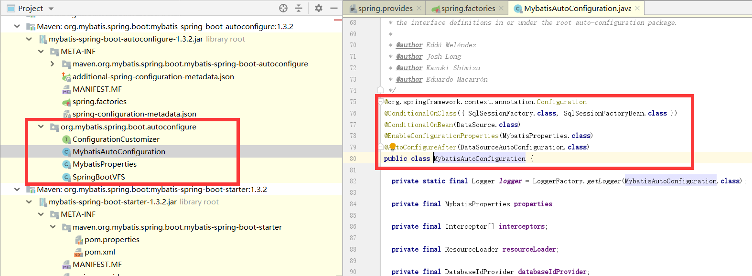Viewport: 752px width, 276px height.
Task: Click the autoconfigure jar archive icon
Action: pyautogui.click(x=43, y=39)
